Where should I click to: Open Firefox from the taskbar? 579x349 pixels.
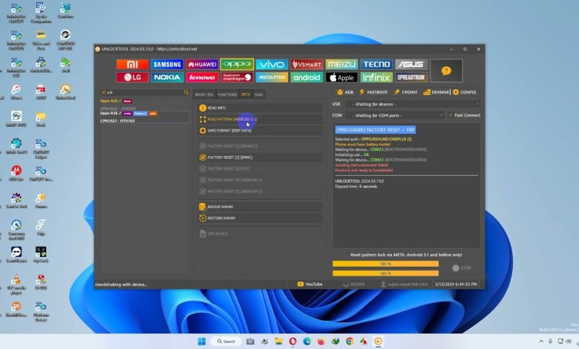coord(321,342)
